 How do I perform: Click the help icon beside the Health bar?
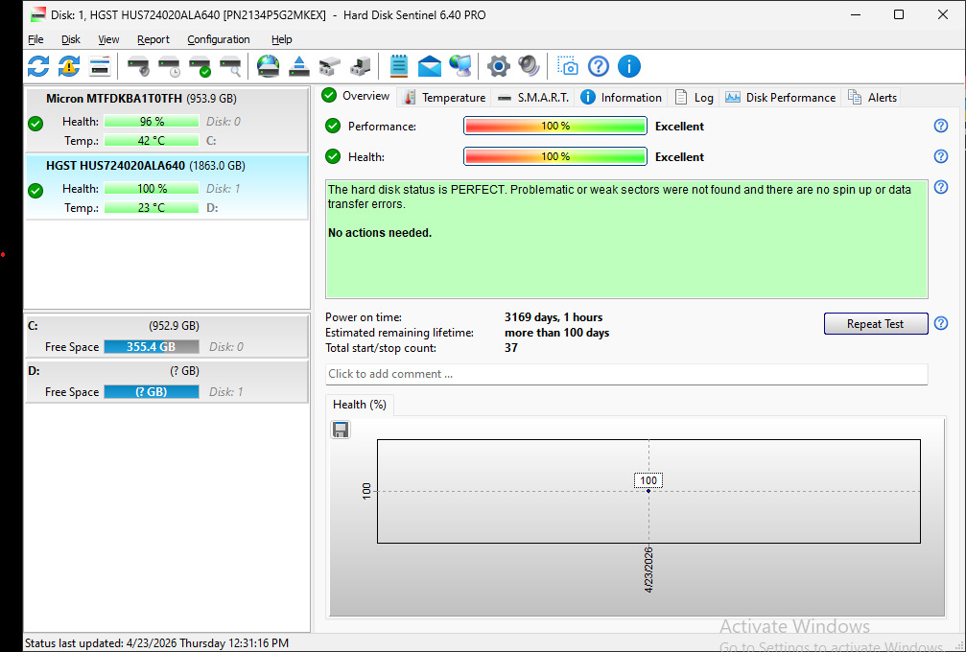(x=941, y=156)
